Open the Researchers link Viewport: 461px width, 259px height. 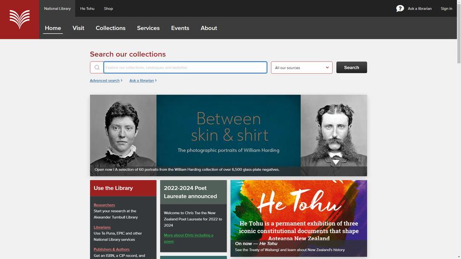point(104,205)
